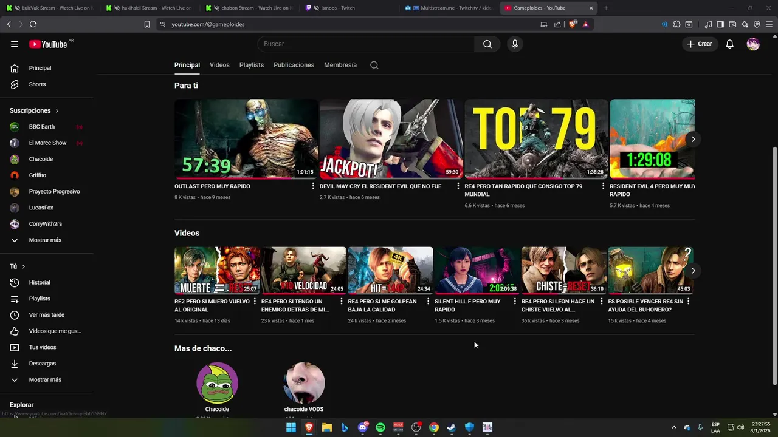Viewport: 778px width, 437px height.
Task: Open the Brave Wallet icon
Action: (x=732, y=24)
